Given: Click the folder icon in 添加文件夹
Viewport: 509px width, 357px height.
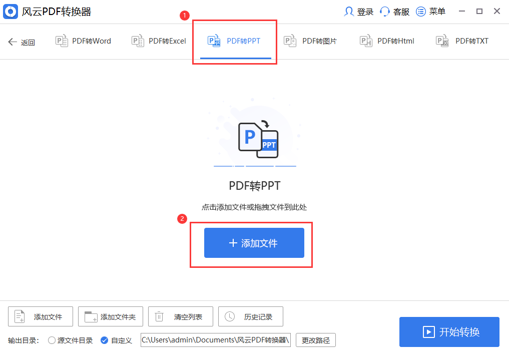Looking at the screenshot, I should click(91, 316).
